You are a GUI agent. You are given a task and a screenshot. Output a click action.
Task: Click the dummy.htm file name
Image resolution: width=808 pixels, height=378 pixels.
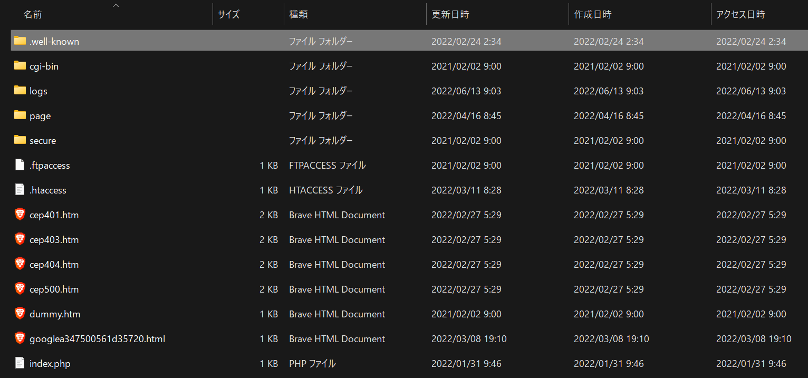(55, 314)
